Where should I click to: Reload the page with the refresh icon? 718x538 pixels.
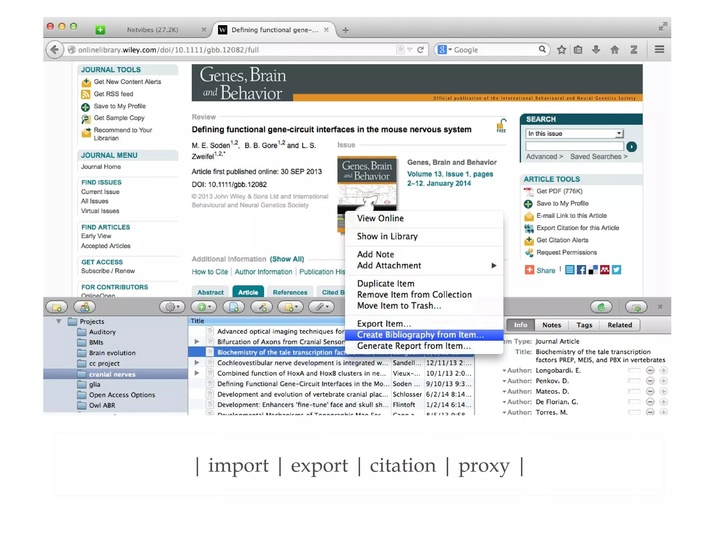point(420,50)
